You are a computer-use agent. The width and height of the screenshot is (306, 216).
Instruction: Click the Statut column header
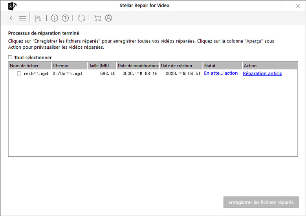pos(223,66)
